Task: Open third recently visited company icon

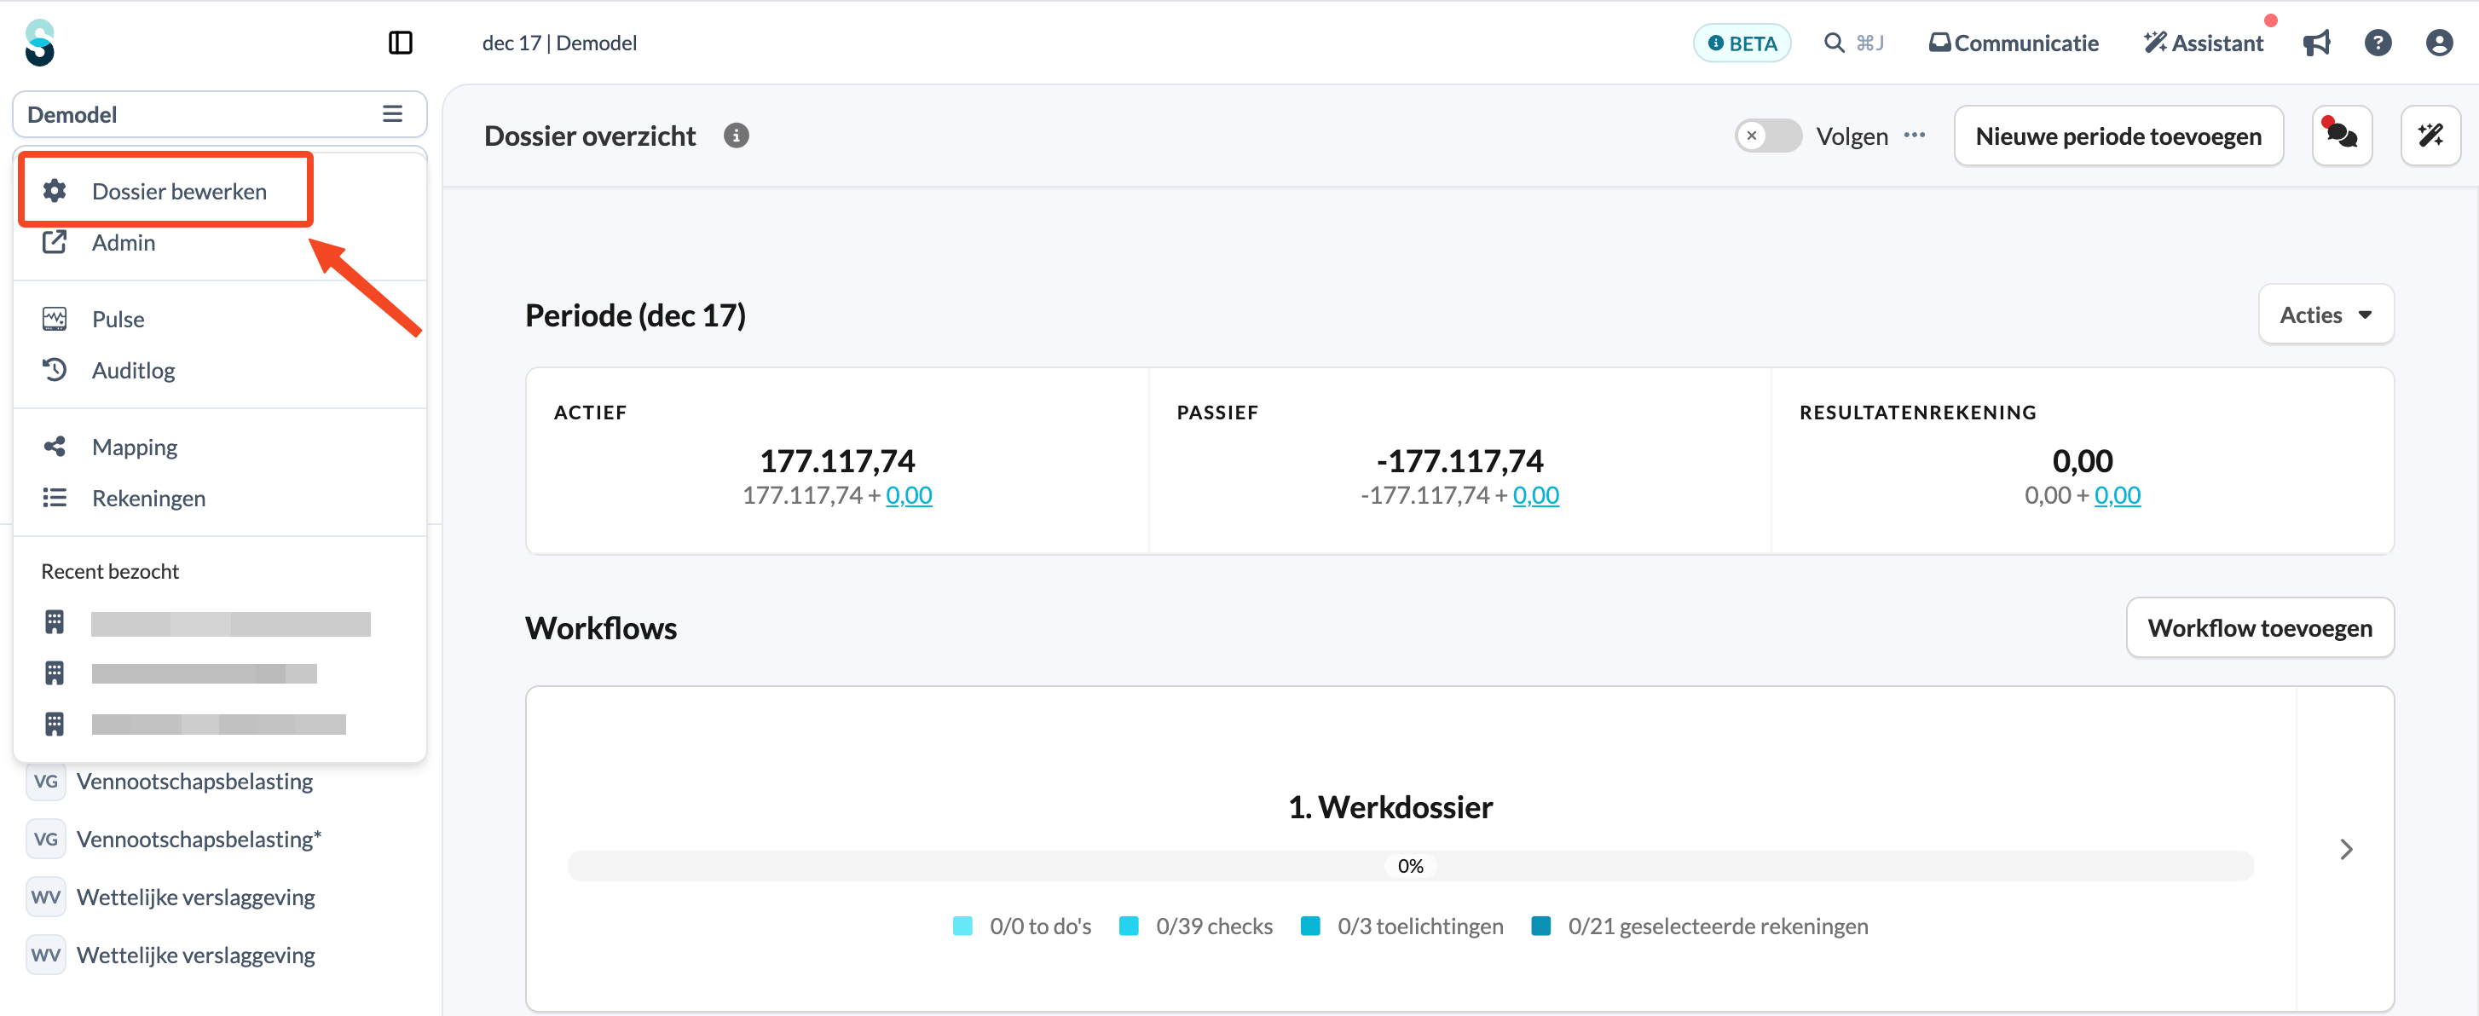Action: click(x=55, y=724)
